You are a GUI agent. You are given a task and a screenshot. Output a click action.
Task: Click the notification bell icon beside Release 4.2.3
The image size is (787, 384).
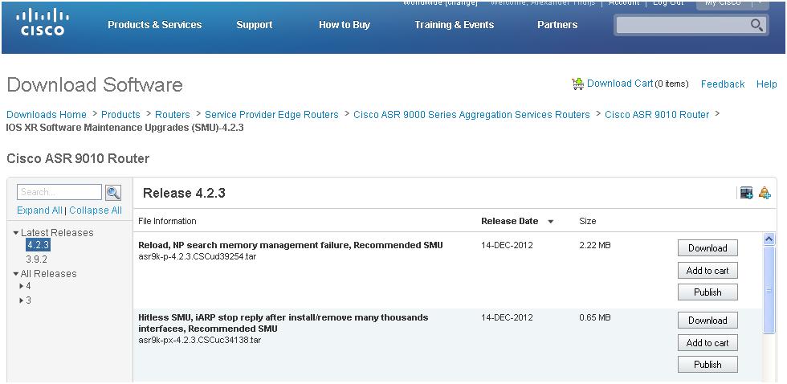(x=765, y=193)
